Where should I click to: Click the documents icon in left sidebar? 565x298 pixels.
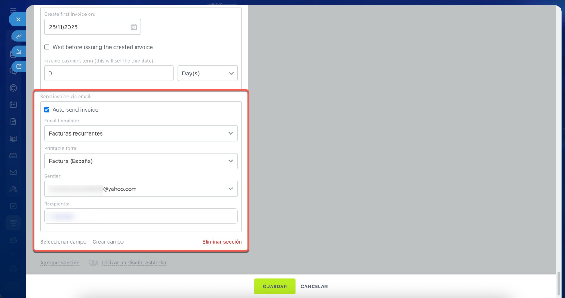tap(13, 122)
